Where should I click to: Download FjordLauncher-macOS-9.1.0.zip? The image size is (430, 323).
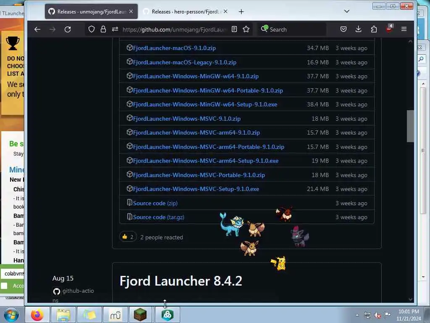174,48
